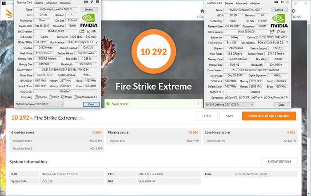Image resolution: width=311 pixels, height=196 pixels.
Task: Click the Bus Interface question mark in left GPU-Z window
Action: (x=98, y=42)
